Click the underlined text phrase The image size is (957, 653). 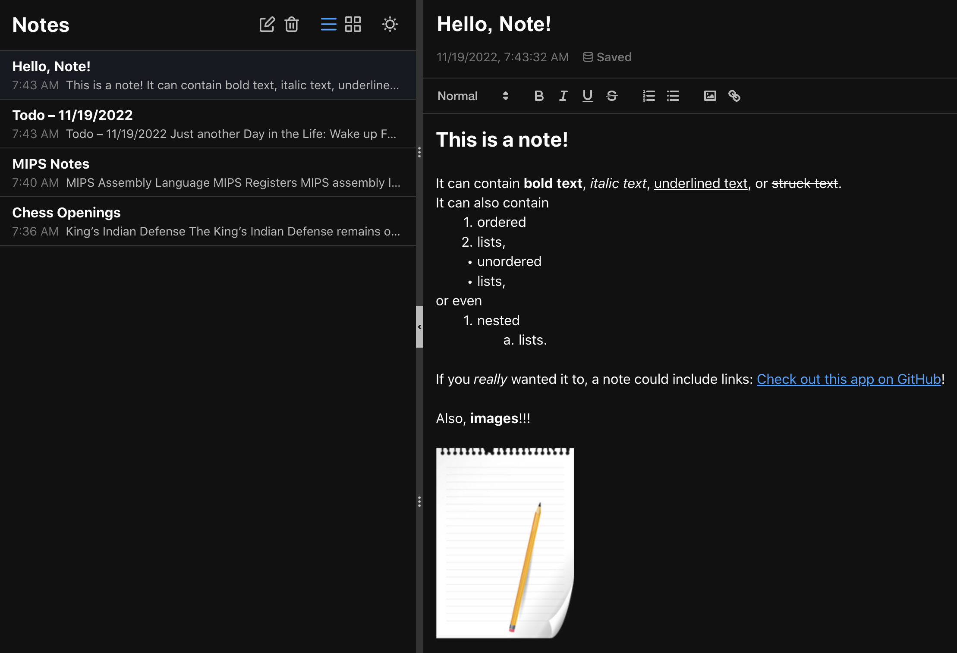click(701, 183)
